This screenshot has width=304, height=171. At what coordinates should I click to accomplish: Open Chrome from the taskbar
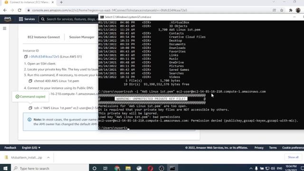pos(117,168)
